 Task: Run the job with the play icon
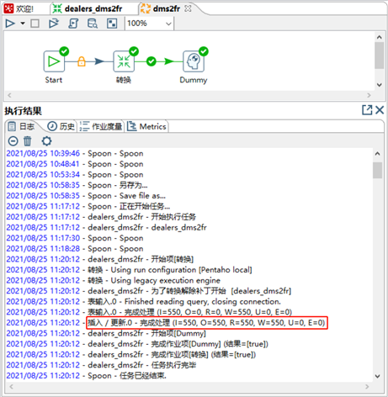10,24
